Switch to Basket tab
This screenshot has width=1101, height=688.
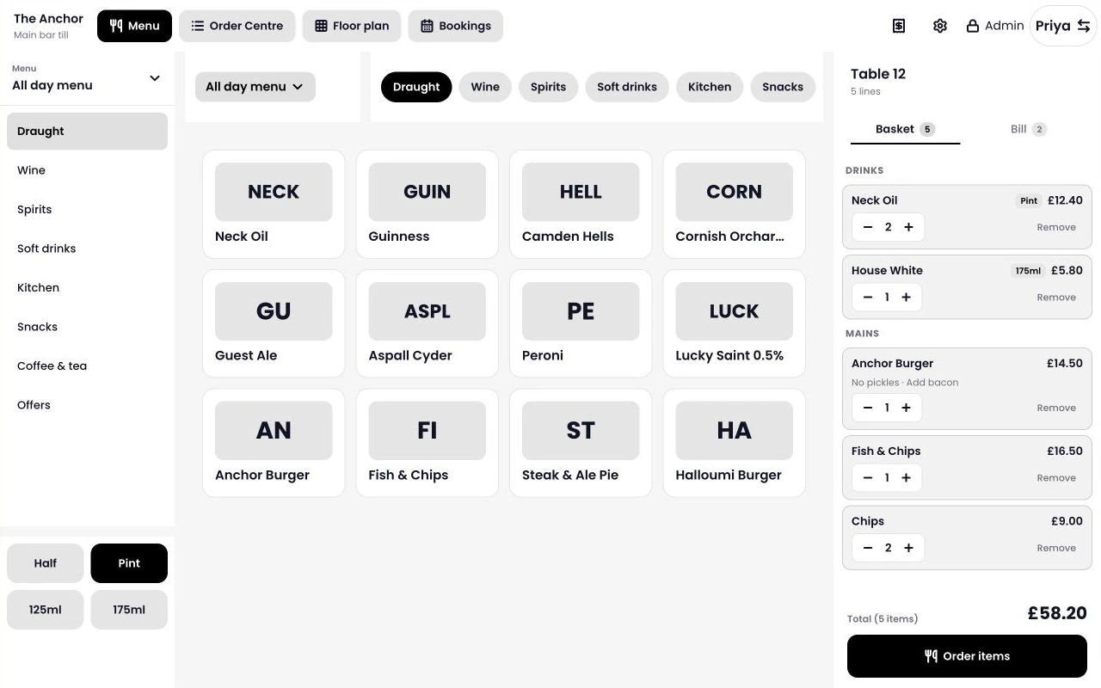(905, 129)
